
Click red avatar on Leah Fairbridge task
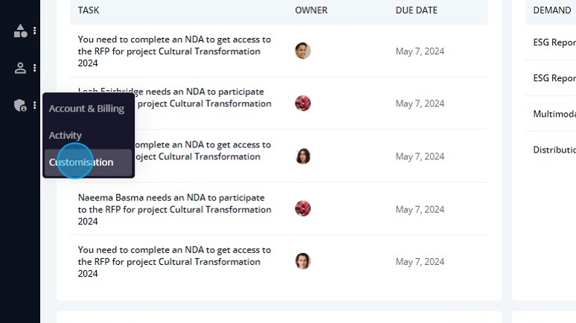[303, 103]
